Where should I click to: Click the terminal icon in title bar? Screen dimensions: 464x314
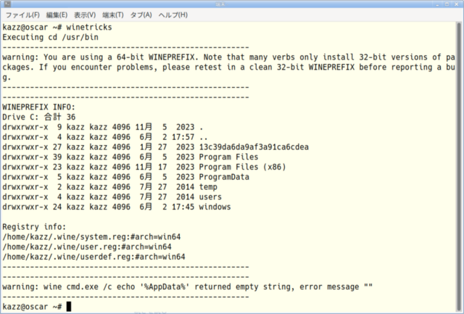click(8, 4)
